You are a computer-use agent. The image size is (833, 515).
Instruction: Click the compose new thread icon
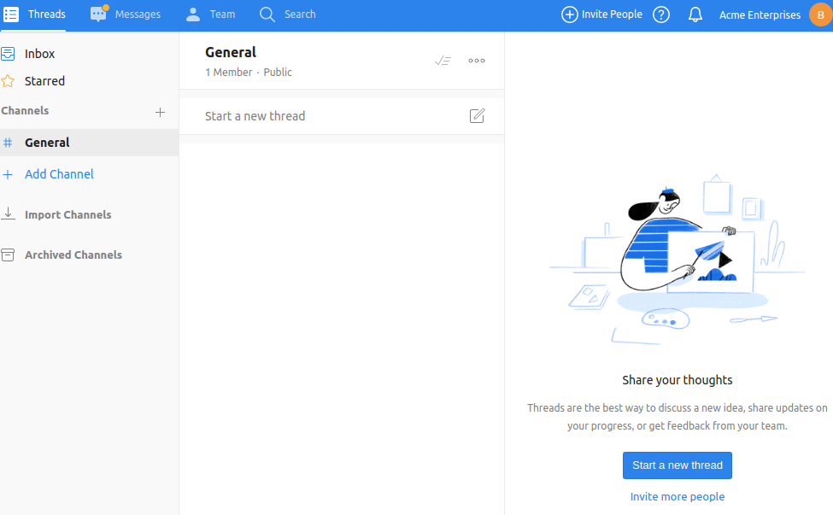pyautogui.click(x=477, y=116)
